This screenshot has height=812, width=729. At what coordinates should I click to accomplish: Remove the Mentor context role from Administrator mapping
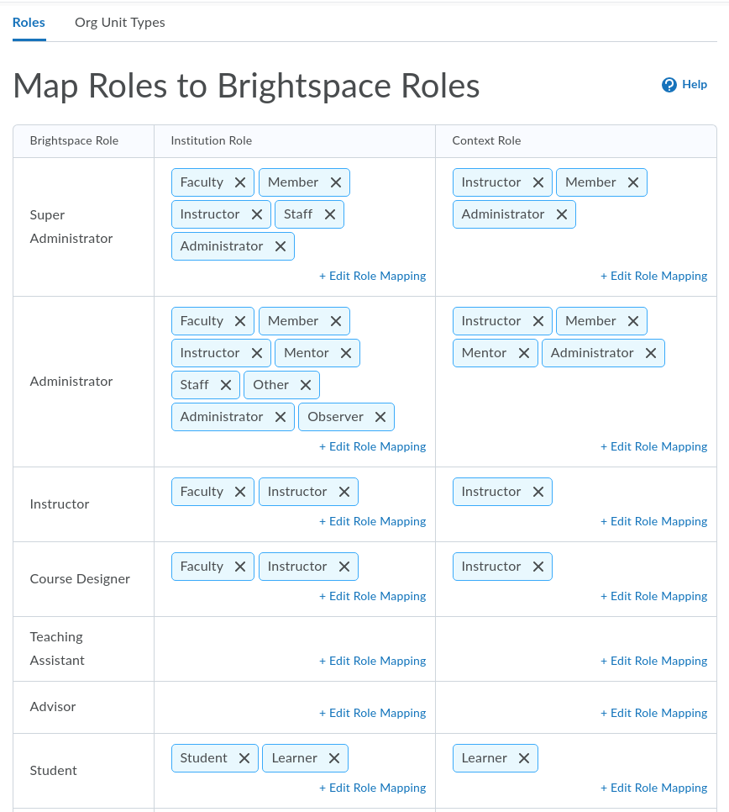(524, 352)
